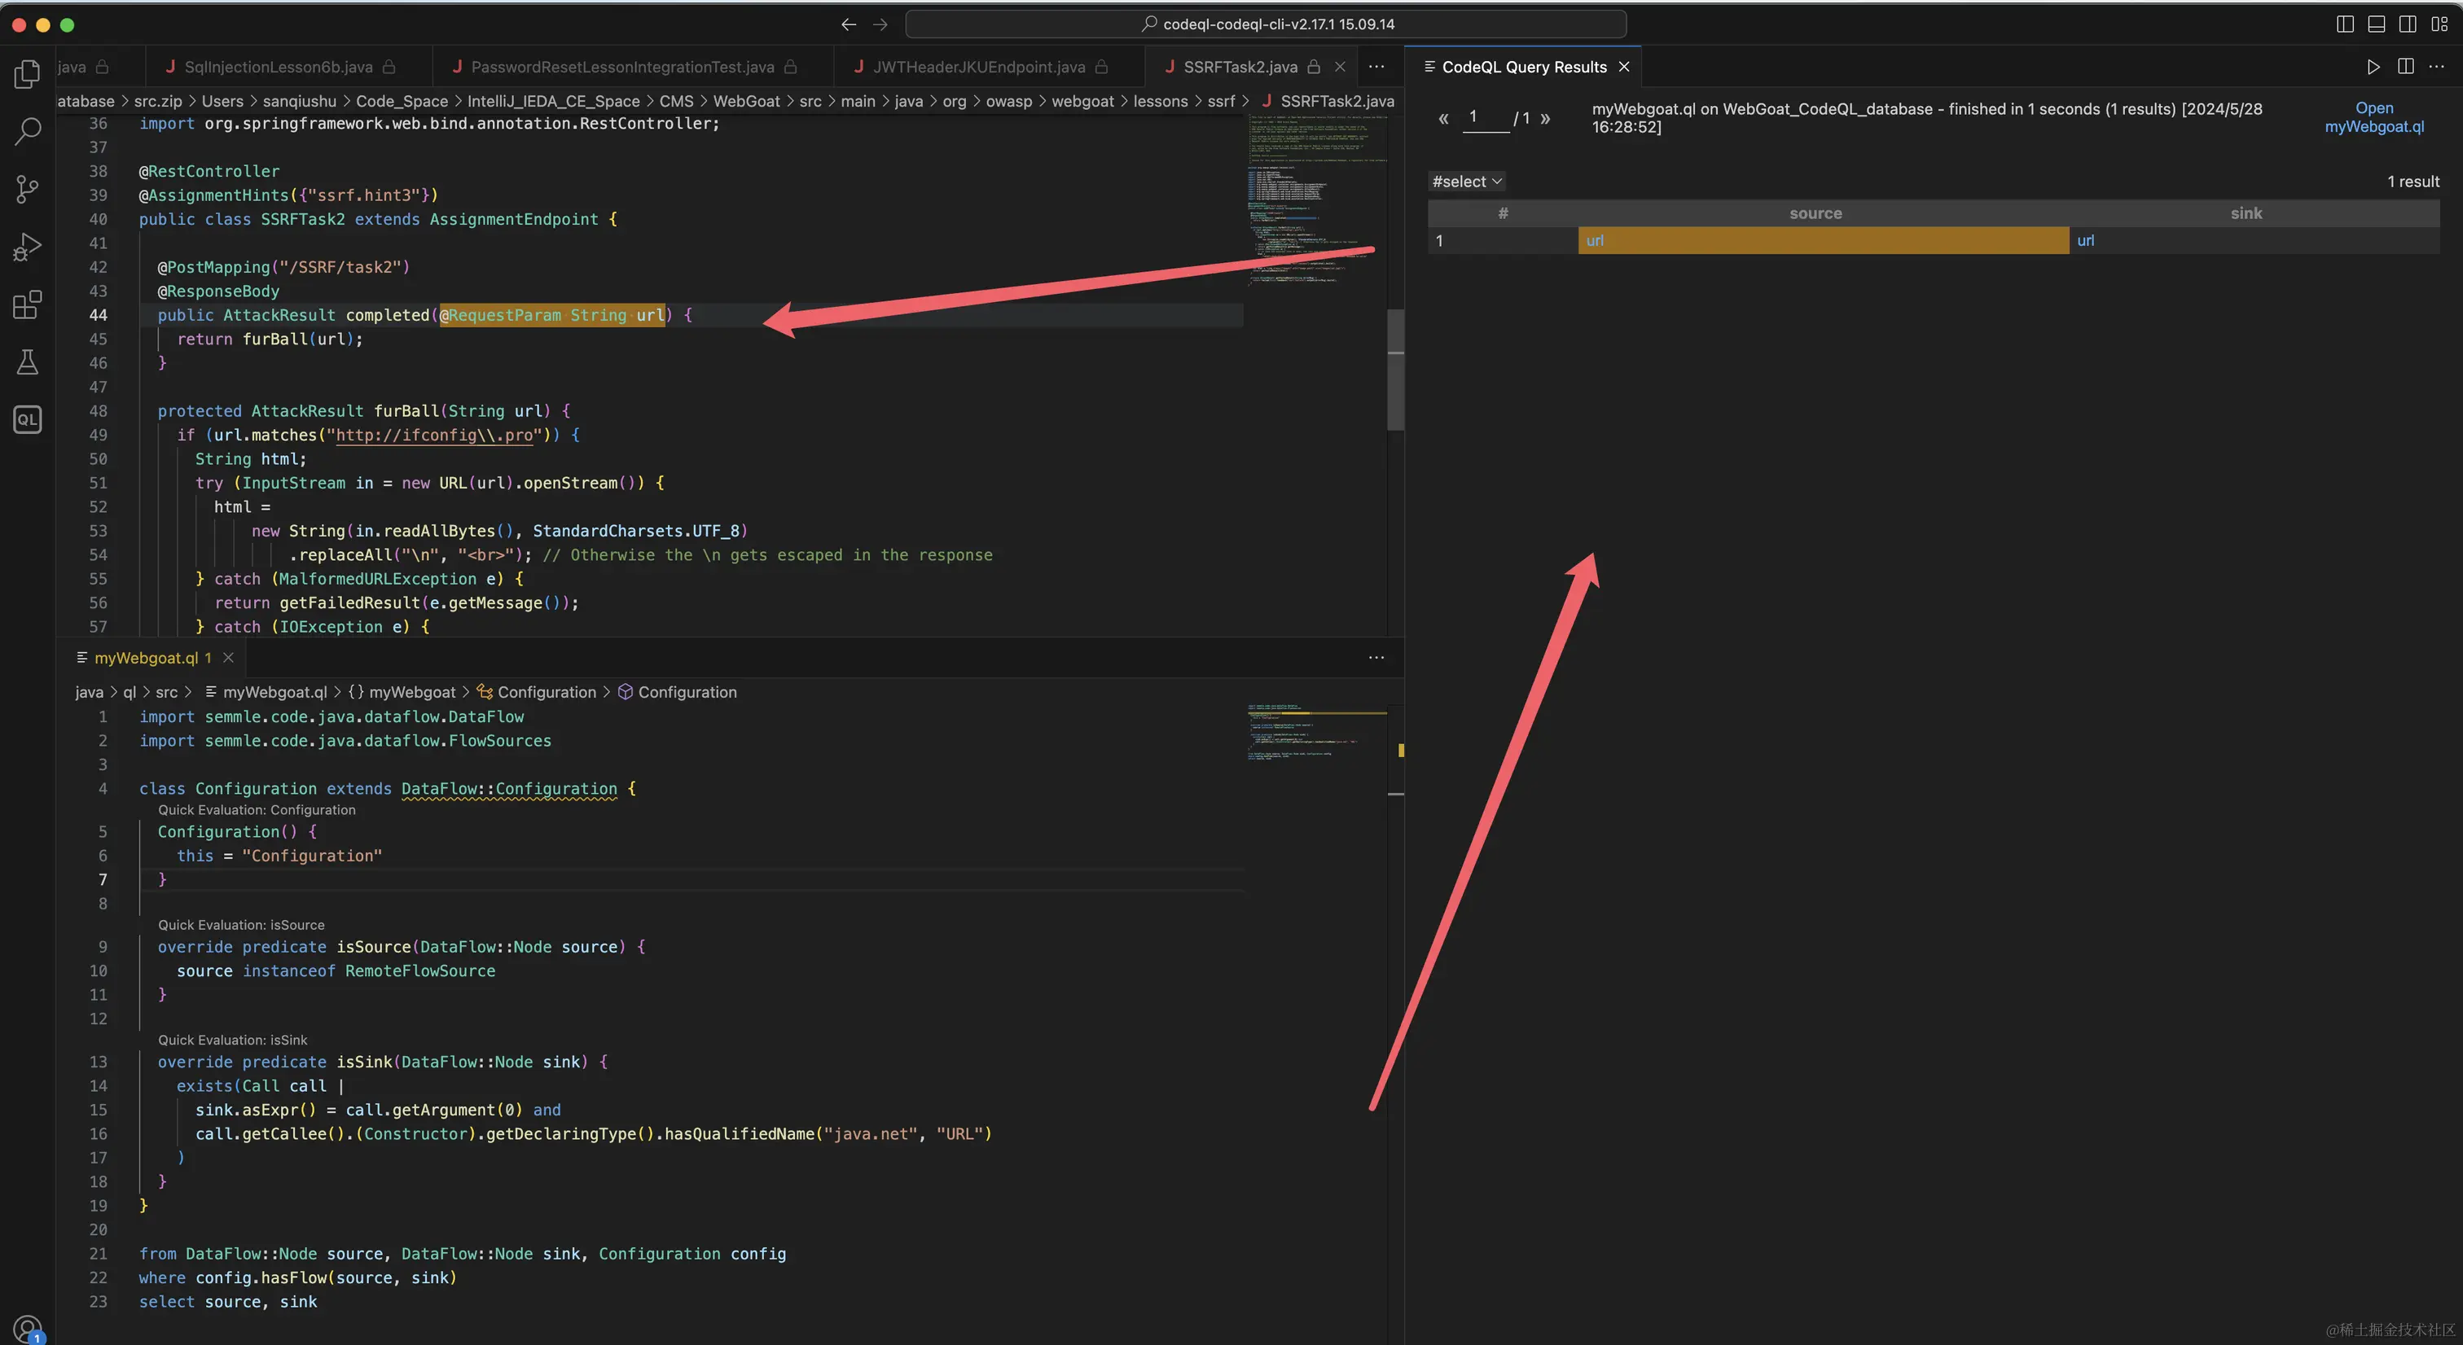Click first Configuration breadcrumb symbol
Screen dimensions: 2463x1345
click(x=537, y=692)
